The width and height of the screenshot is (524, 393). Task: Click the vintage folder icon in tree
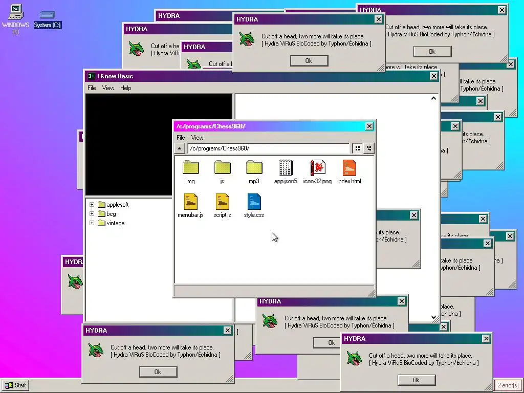pos(102,223)
